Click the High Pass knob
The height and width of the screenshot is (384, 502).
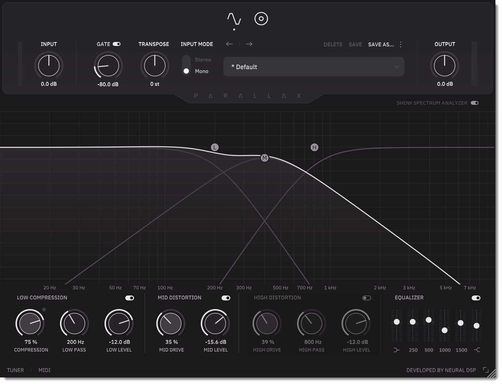click(312, 323)
